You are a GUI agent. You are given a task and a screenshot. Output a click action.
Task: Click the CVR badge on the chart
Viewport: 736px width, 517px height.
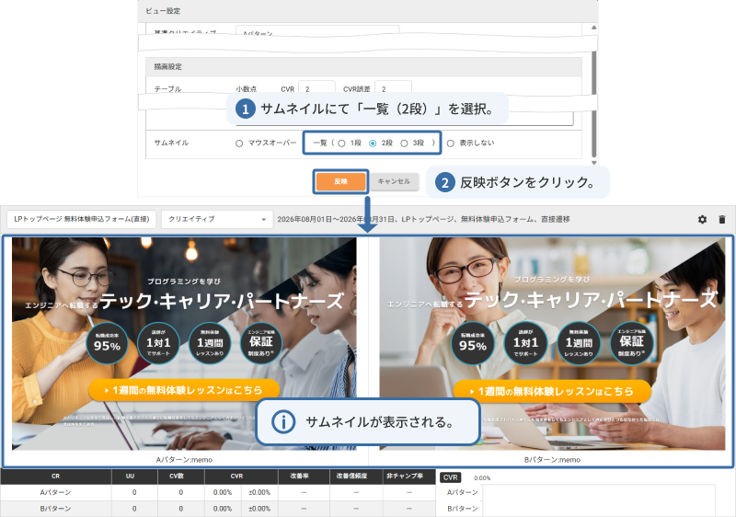(x=451, y=477)
